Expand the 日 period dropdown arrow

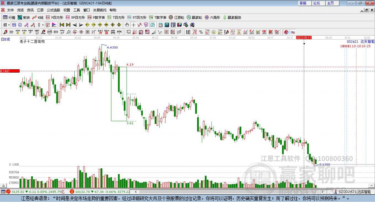coord(9,25)
